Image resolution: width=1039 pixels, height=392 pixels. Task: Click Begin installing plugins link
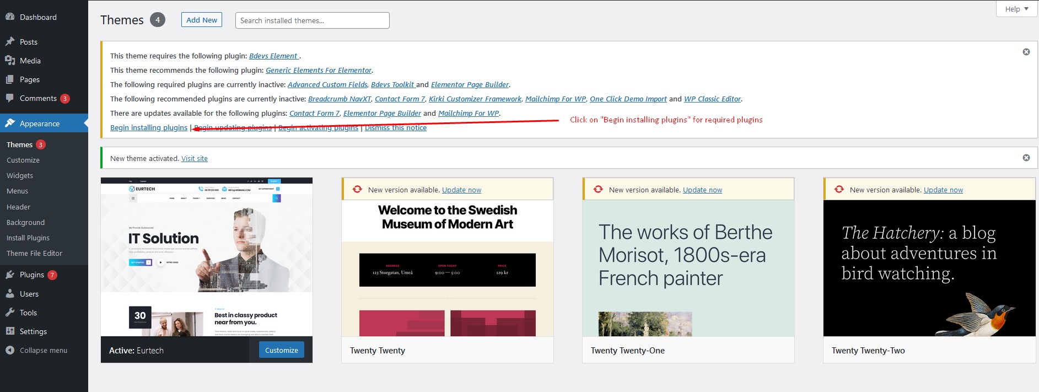pos(149,127)
